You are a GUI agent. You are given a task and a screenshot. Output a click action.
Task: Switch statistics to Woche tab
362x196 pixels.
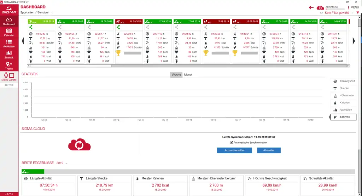click(x=176, y=75)
